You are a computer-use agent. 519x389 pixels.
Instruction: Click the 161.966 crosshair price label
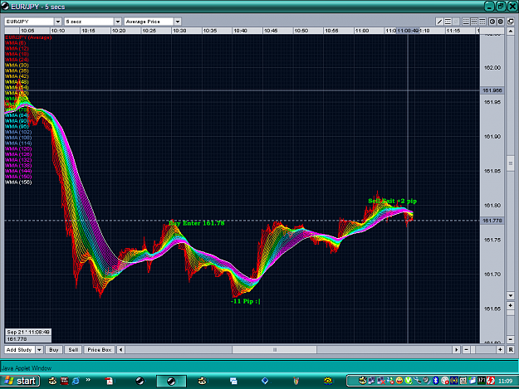(x=492, y=90)
